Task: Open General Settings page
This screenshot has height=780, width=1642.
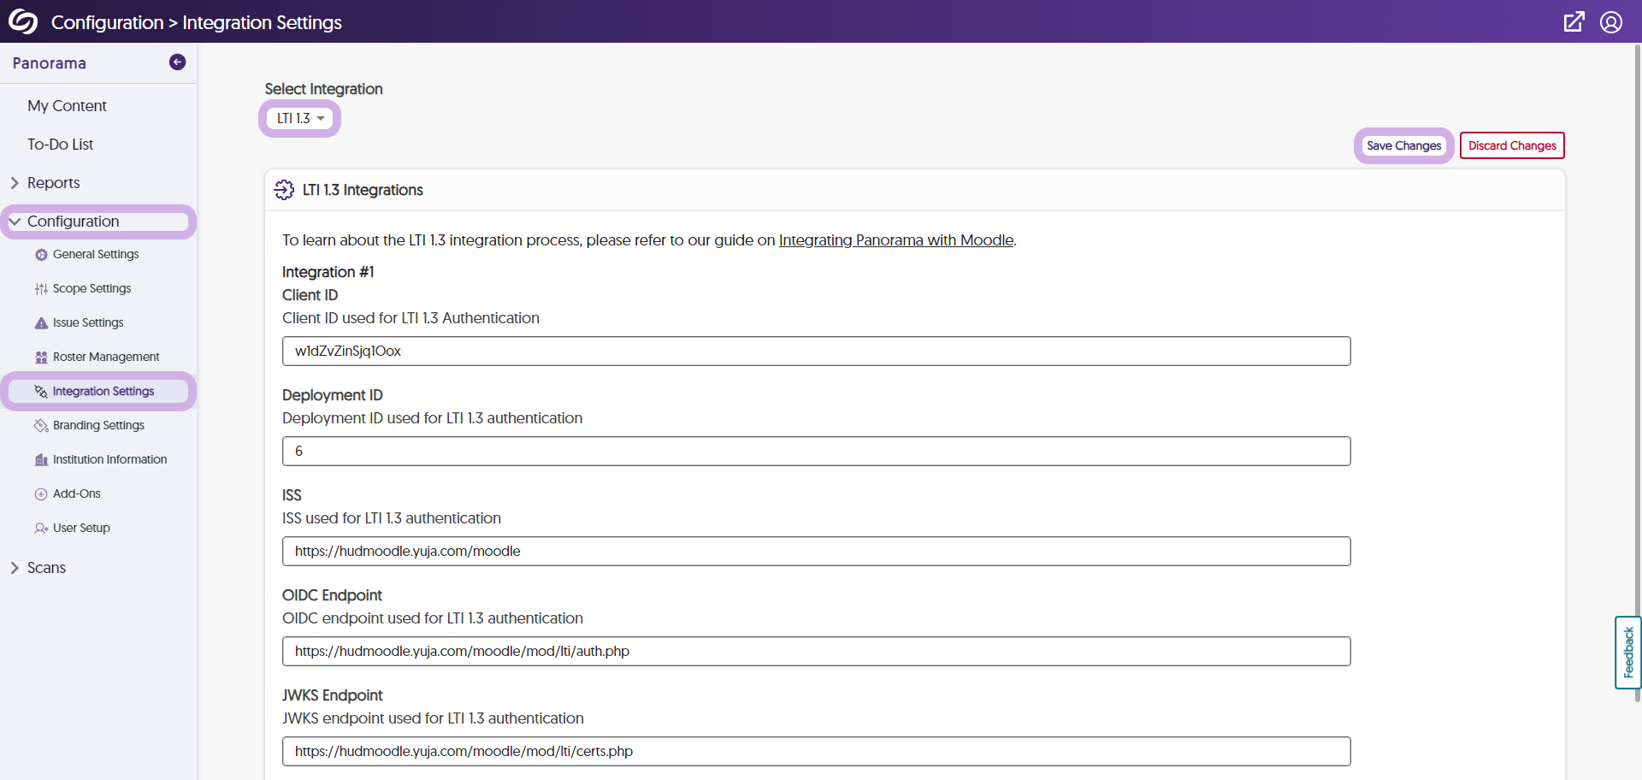Action: click(x=96, y=255)
